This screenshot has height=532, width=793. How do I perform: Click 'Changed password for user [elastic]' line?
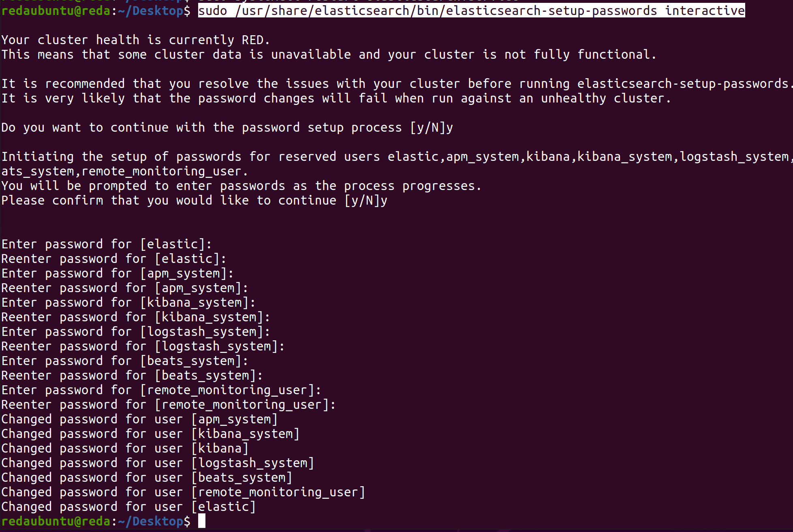(x=128, y=507)
